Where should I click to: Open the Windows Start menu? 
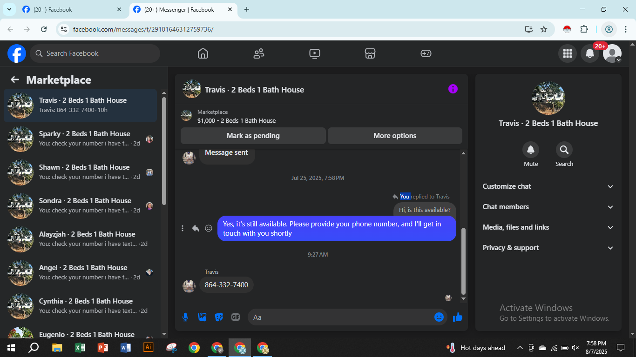click(11, 348)
